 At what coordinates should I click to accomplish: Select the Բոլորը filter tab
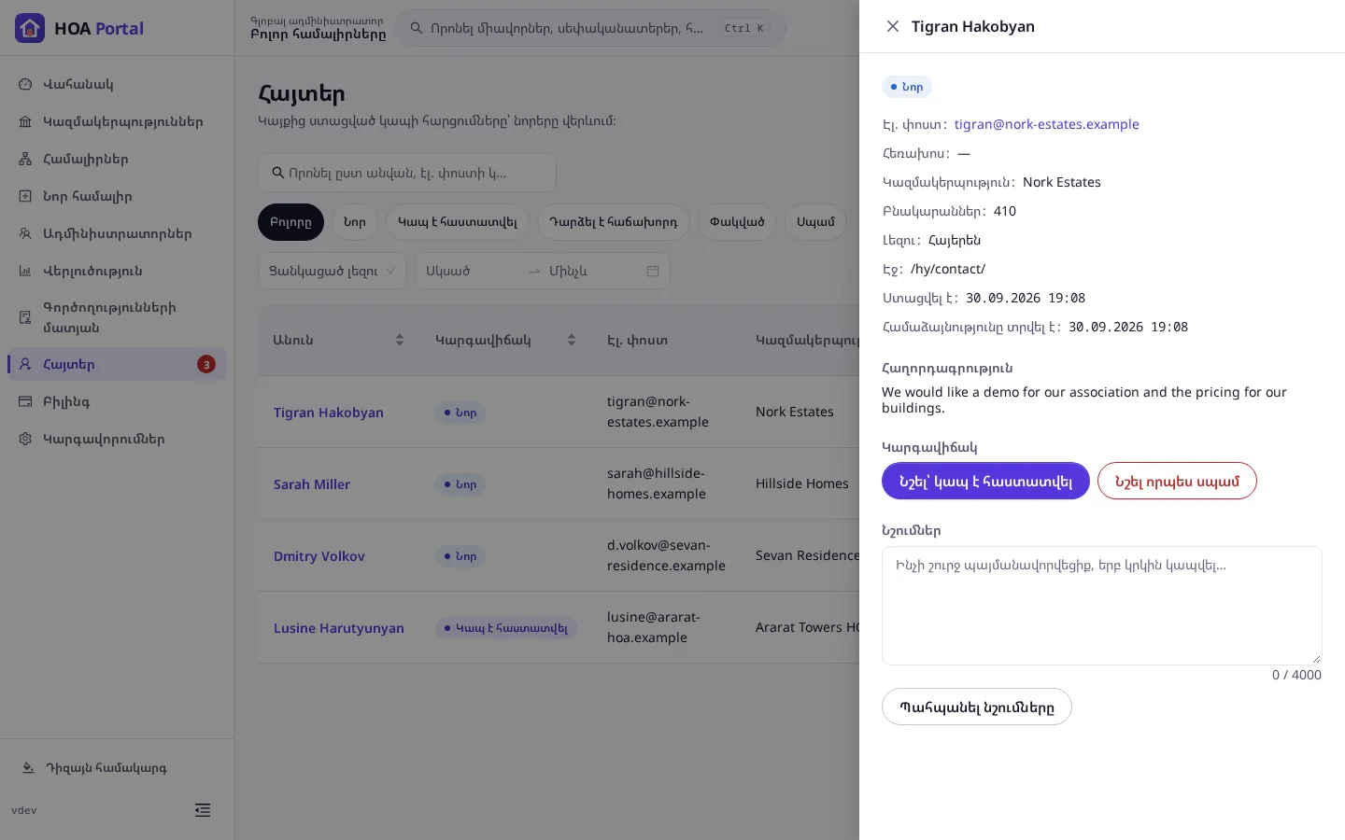coord(290,222)
